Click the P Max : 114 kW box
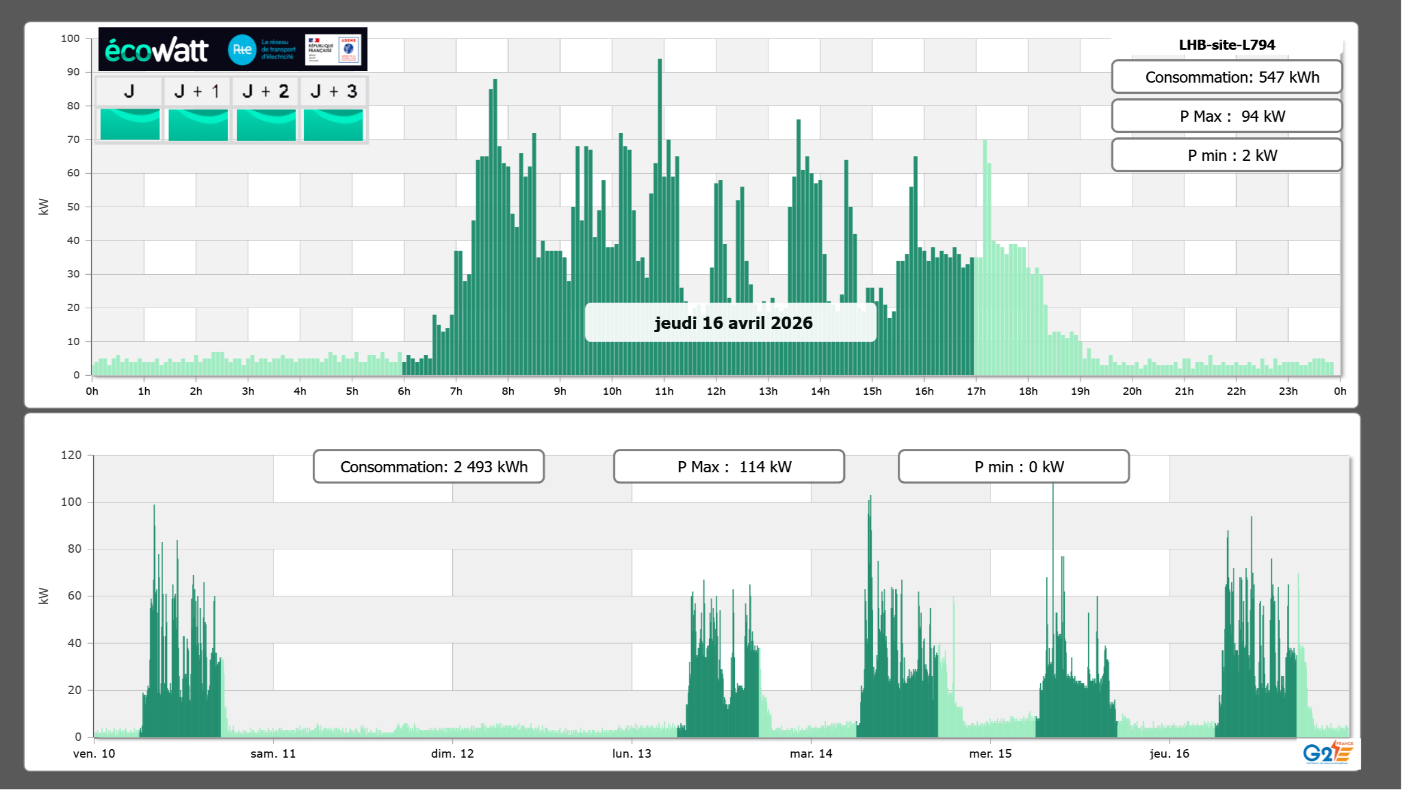1402x790 pixels. [x=729, y=467]
